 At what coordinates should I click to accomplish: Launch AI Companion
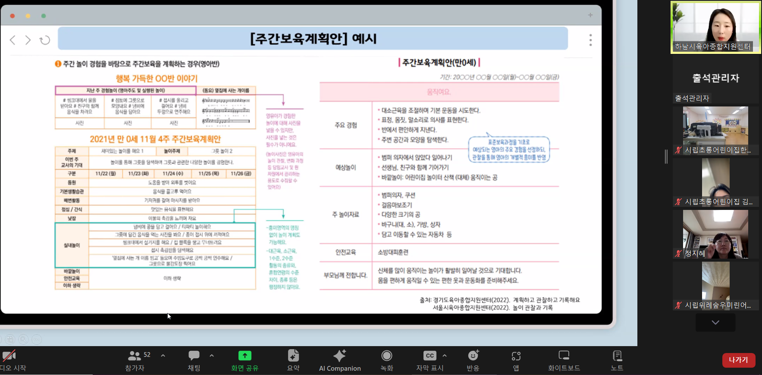(340, 360)
